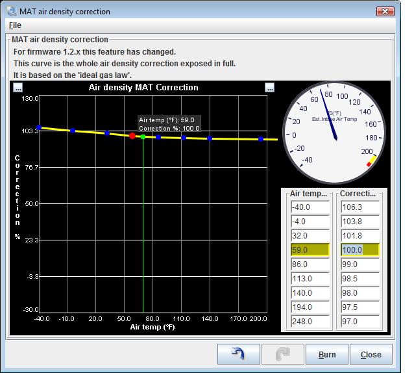Click the grayed-out redo arrow button

[282, 354]
